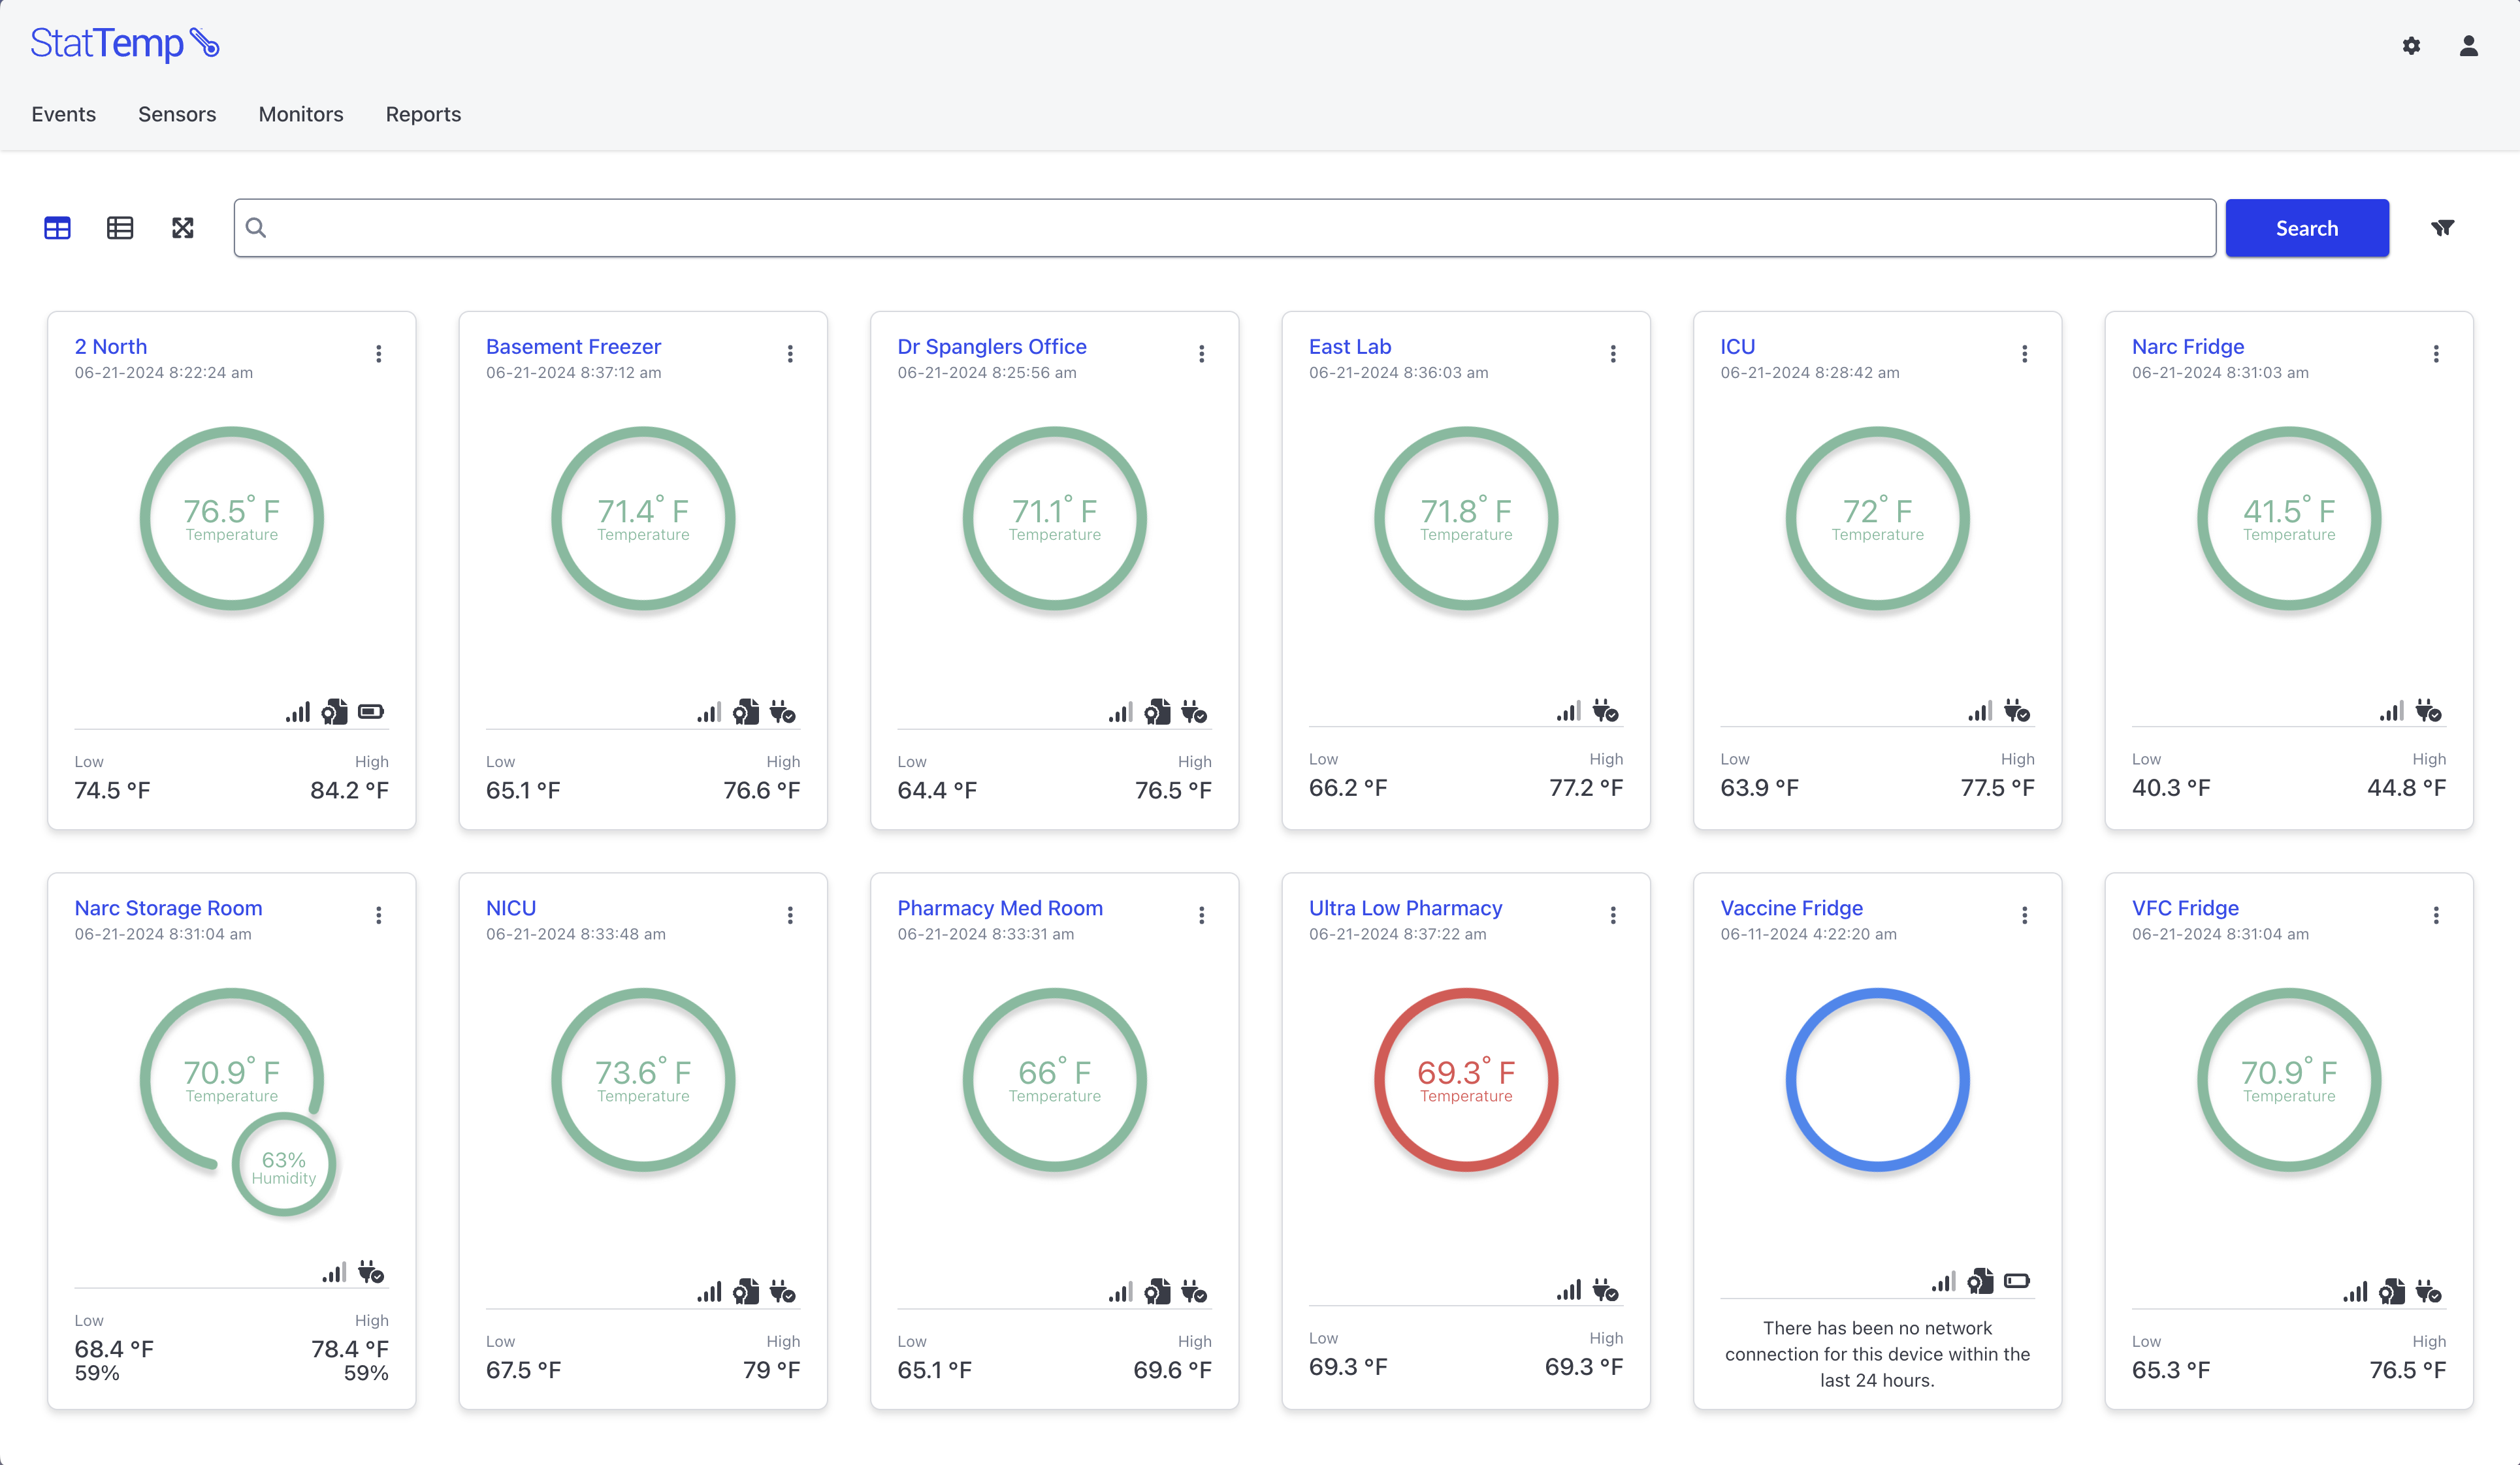
Task: Click battery icon on Vaccine Fridge card
Action: [x=2017, y=1281]
